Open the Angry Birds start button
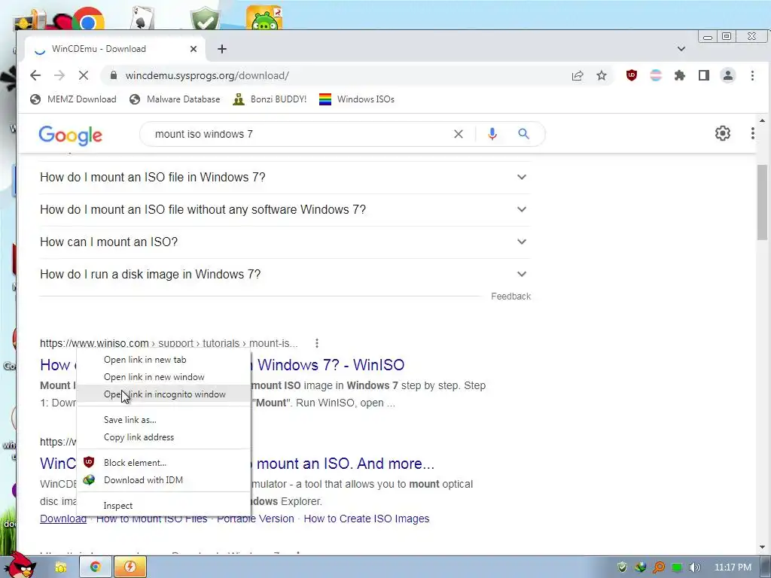Image resolution: width=771 pixels, height=578 pixels. click(x=20, y=565)
